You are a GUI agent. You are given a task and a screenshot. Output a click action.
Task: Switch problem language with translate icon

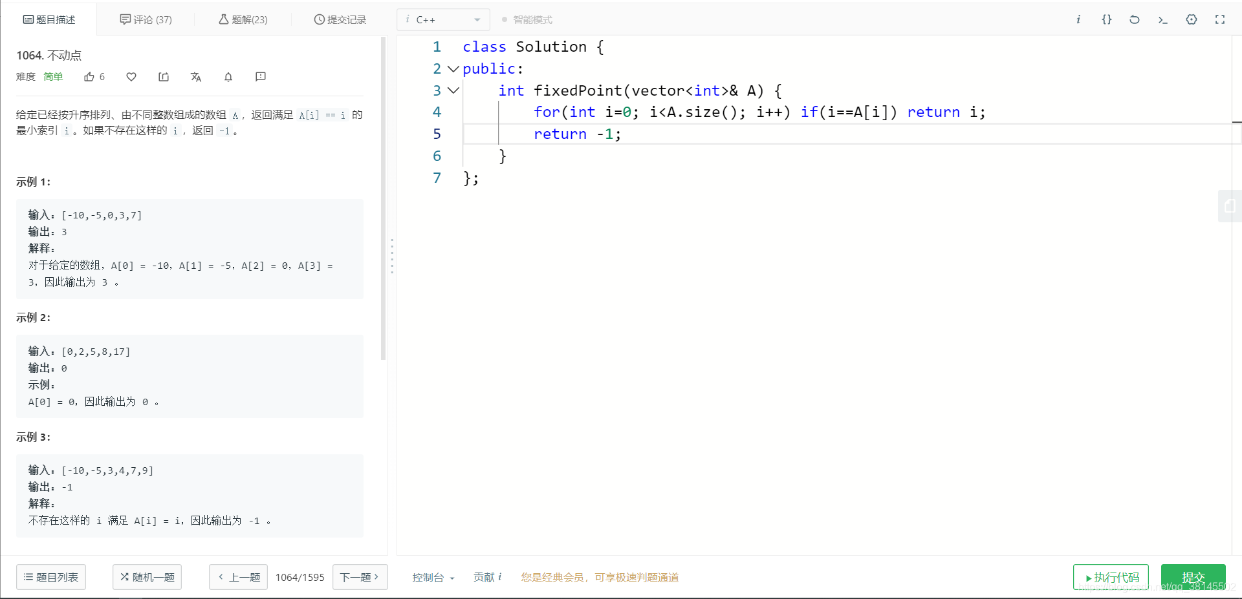[196, 77]
